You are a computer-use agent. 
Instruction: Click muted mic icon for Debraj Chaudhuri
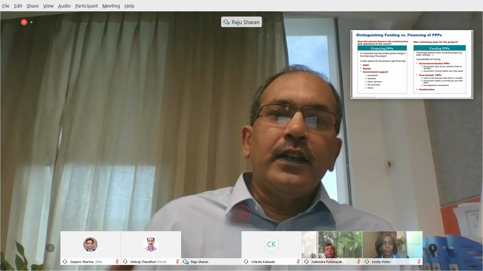[177, 261]
